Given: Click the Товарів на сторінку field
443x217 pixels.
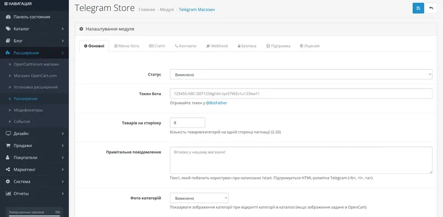Looking at the screenshot, I should (x=187, y=123).
